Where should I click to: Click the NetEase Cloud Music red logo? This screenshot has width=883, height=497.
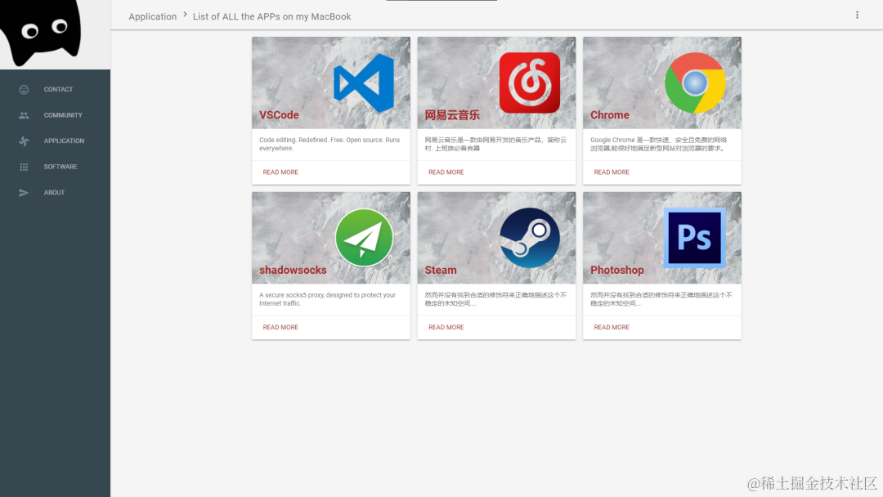pyautogui.click(x=529, y=83)
